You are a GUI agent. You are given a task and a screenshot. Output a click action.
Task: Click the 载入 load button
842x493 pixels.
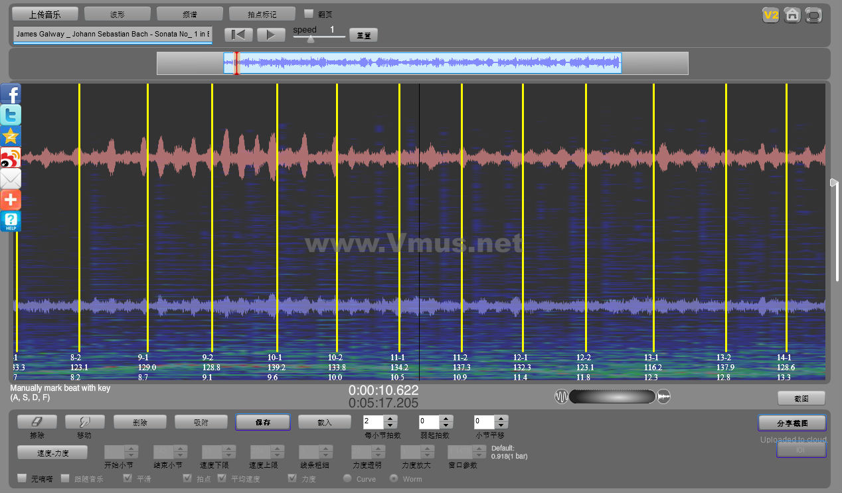coord(324,422)
